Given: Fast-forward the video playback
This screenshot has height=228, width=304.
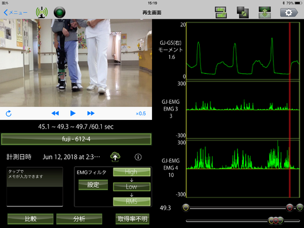Looking at the screenshot, I should [x=91, y=113].
